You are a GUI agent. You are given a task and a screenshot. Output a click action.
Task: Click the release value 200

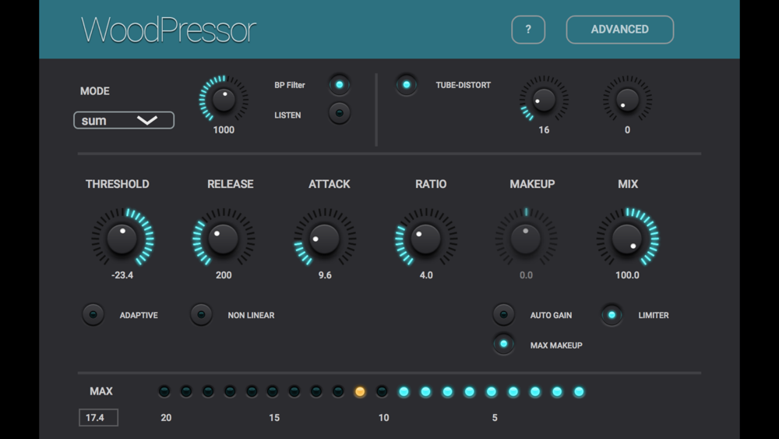click(224, 275)
